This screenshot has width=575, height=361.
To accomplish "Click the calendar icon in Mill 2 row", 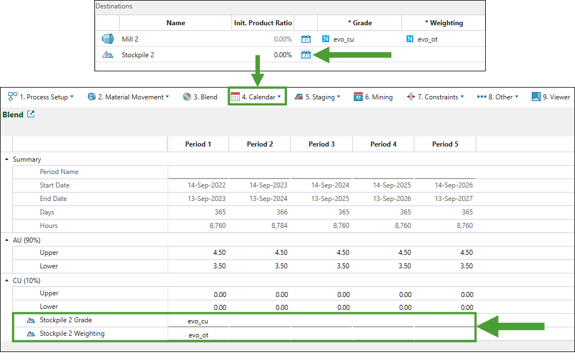I will point(306,39).
